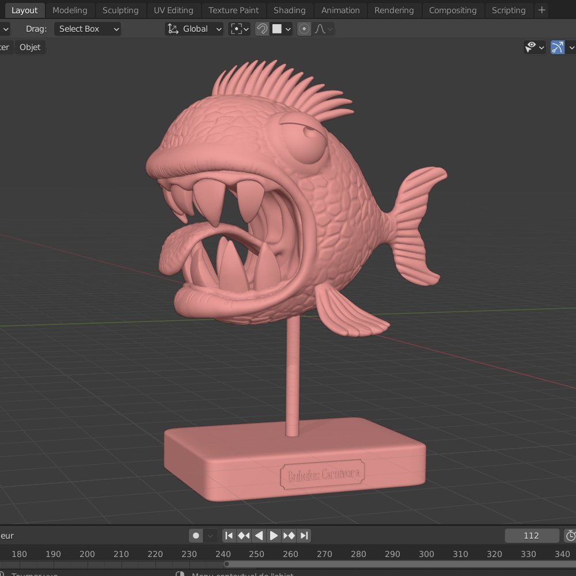Screen dimensions: 576x576
Task: Open the transform pivot point menu
Action: [x=239, y=29]
